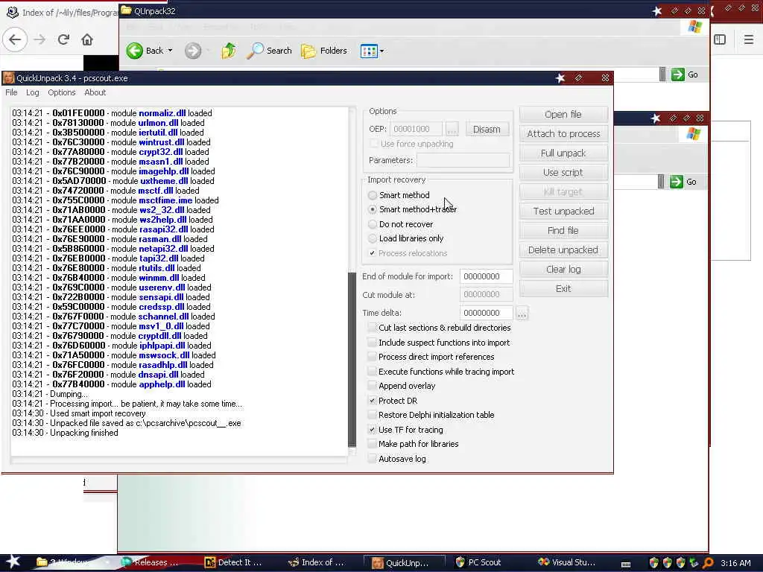
Task: Click the OEP ellipsis browse button
Action: [x=452, y=129]
